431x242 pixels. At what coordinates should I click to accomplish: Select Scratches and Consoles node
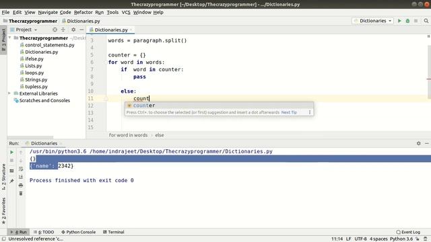point(44,100)
